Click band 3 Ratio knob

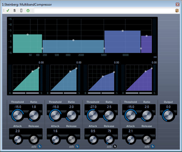[109, 115]
